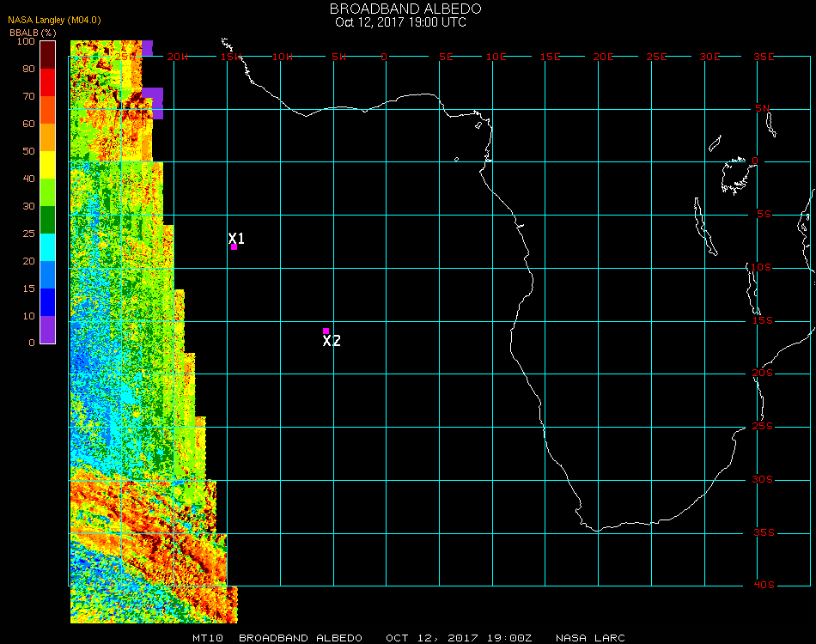Screen dimensions: 816x644
Task: Pick the orange 50-60 legend swatch
Action: point(48,137)
